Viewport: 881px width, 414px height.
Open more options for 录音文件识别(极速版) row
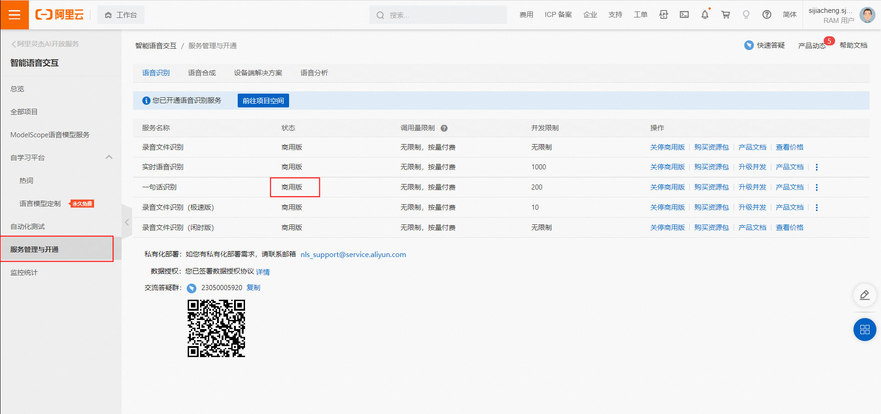[x=817, y=207]
